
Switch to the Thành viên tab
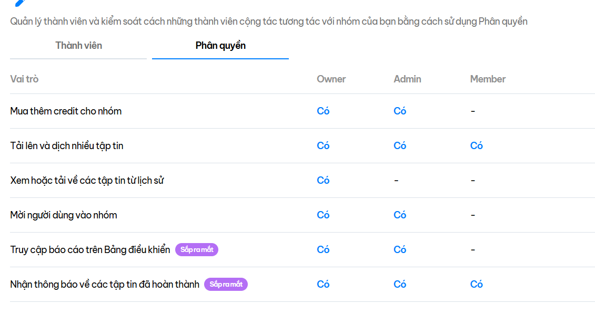tap(78, 46)
